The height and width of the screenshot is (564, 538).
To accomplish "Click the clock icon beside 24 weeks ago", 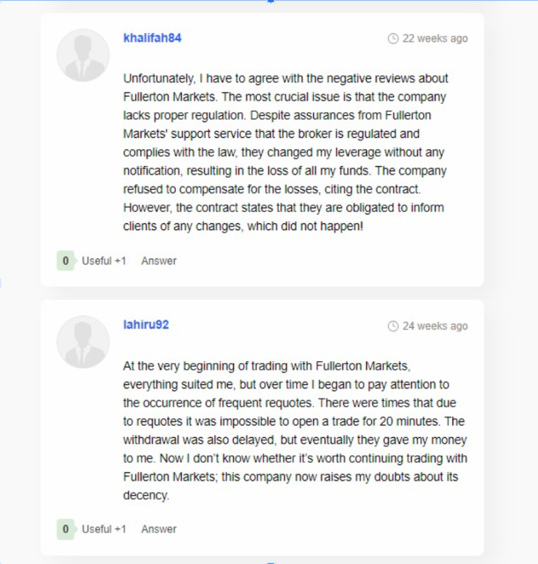I will click(393, 326).
